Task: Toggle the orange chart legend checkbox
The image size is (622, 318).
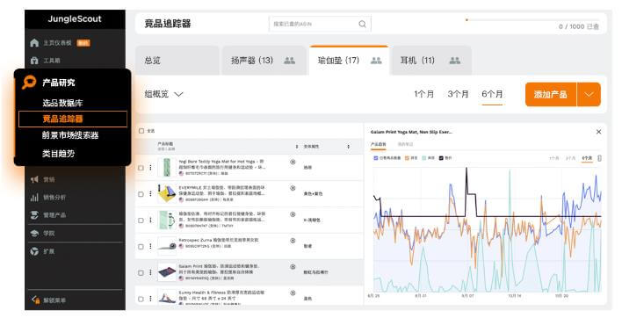Action: [x=407, y=158]
